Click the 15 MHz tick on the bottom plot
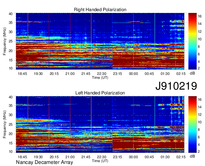 pos(11,143)
